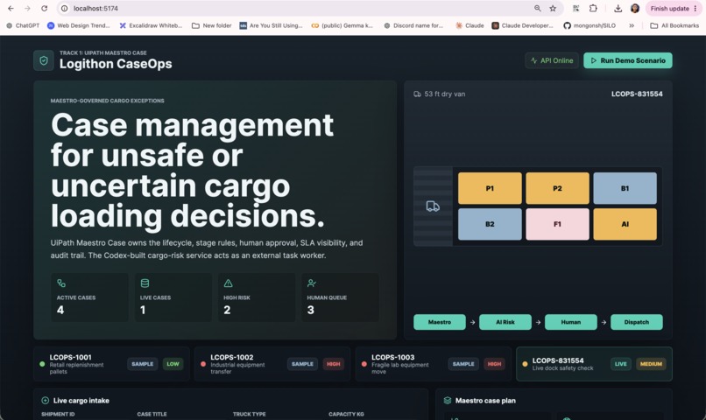Open the ChatGPT bookmark
706x420 pixels.
click(x=23, y=25)
